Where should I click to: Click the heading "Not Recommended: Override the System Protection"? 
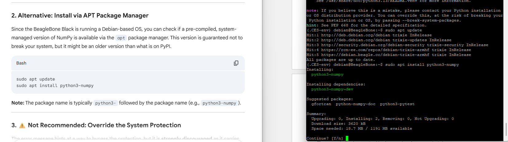(x=104, y=125)
